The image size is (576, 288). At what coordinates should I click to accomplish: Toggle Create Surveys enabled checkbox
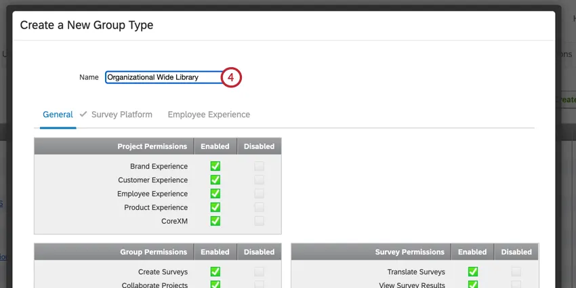215,272
